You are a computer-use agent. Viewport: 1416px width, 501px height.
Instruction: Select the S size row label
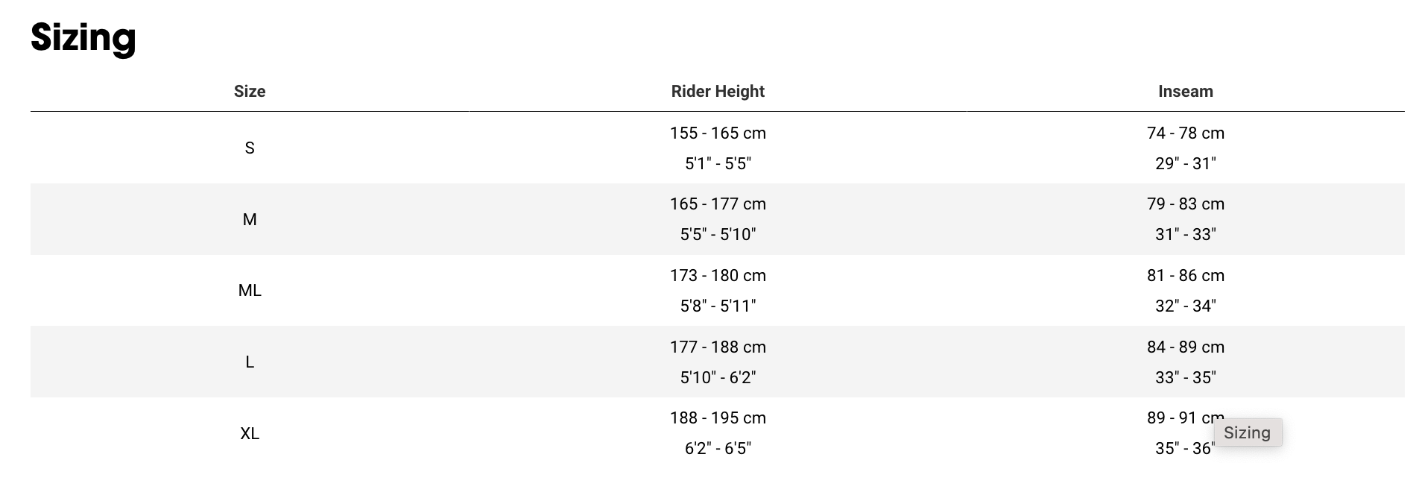point(250,148)
